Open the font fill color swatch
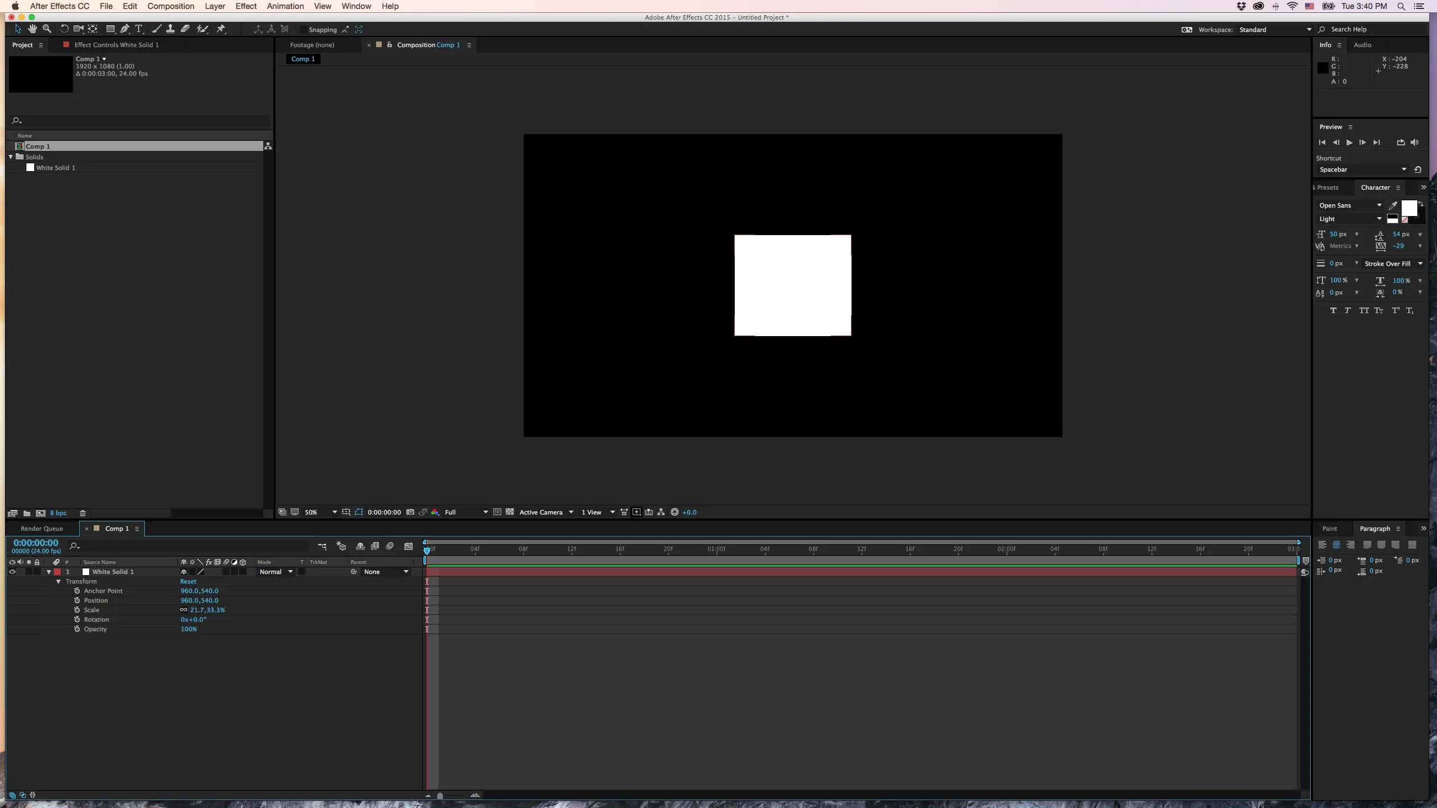 click(1409, 208)
